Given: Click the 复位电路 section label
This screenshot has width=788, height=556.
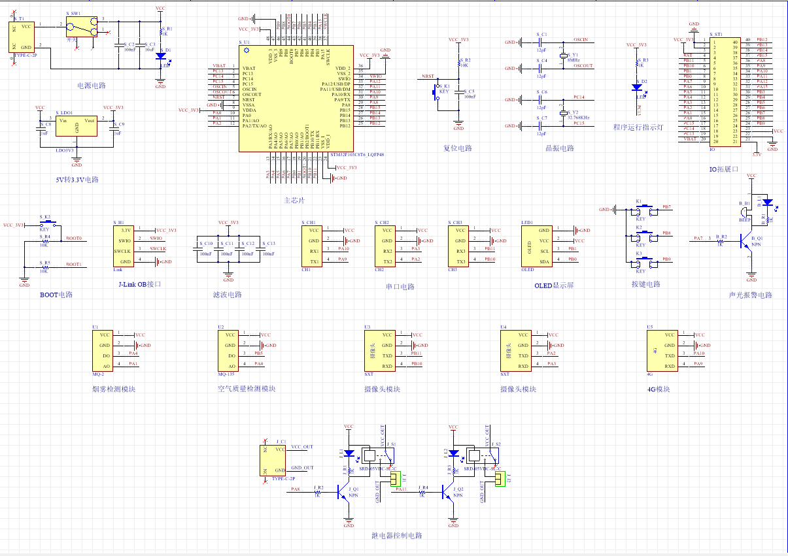Looking at the screenshot, I should [x=457, y=148].
